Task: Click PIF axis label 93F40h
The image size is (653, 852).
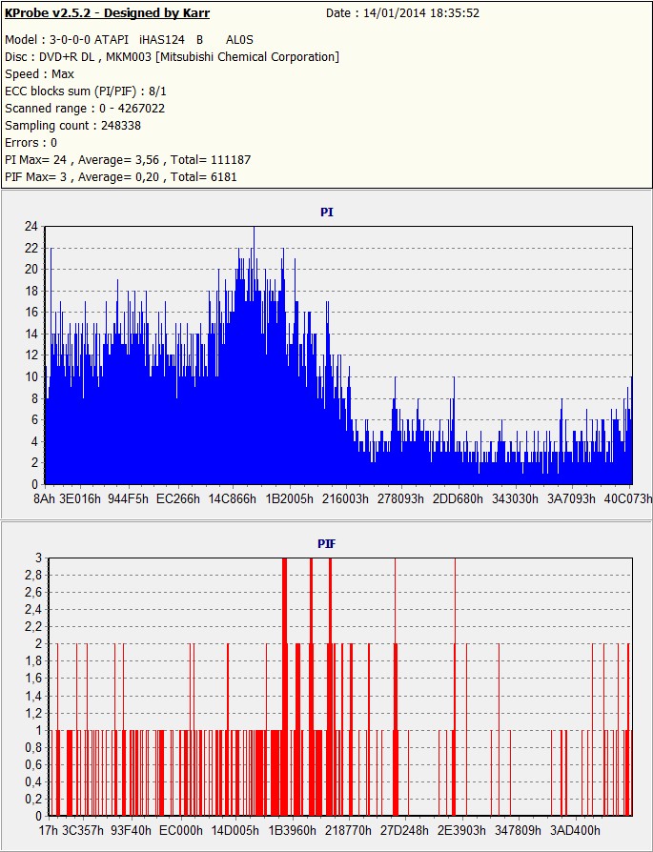Action: click(130, 830)
